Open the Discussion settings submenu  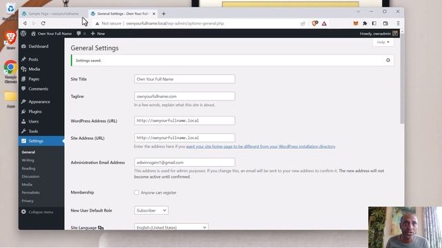click(30, 176)
